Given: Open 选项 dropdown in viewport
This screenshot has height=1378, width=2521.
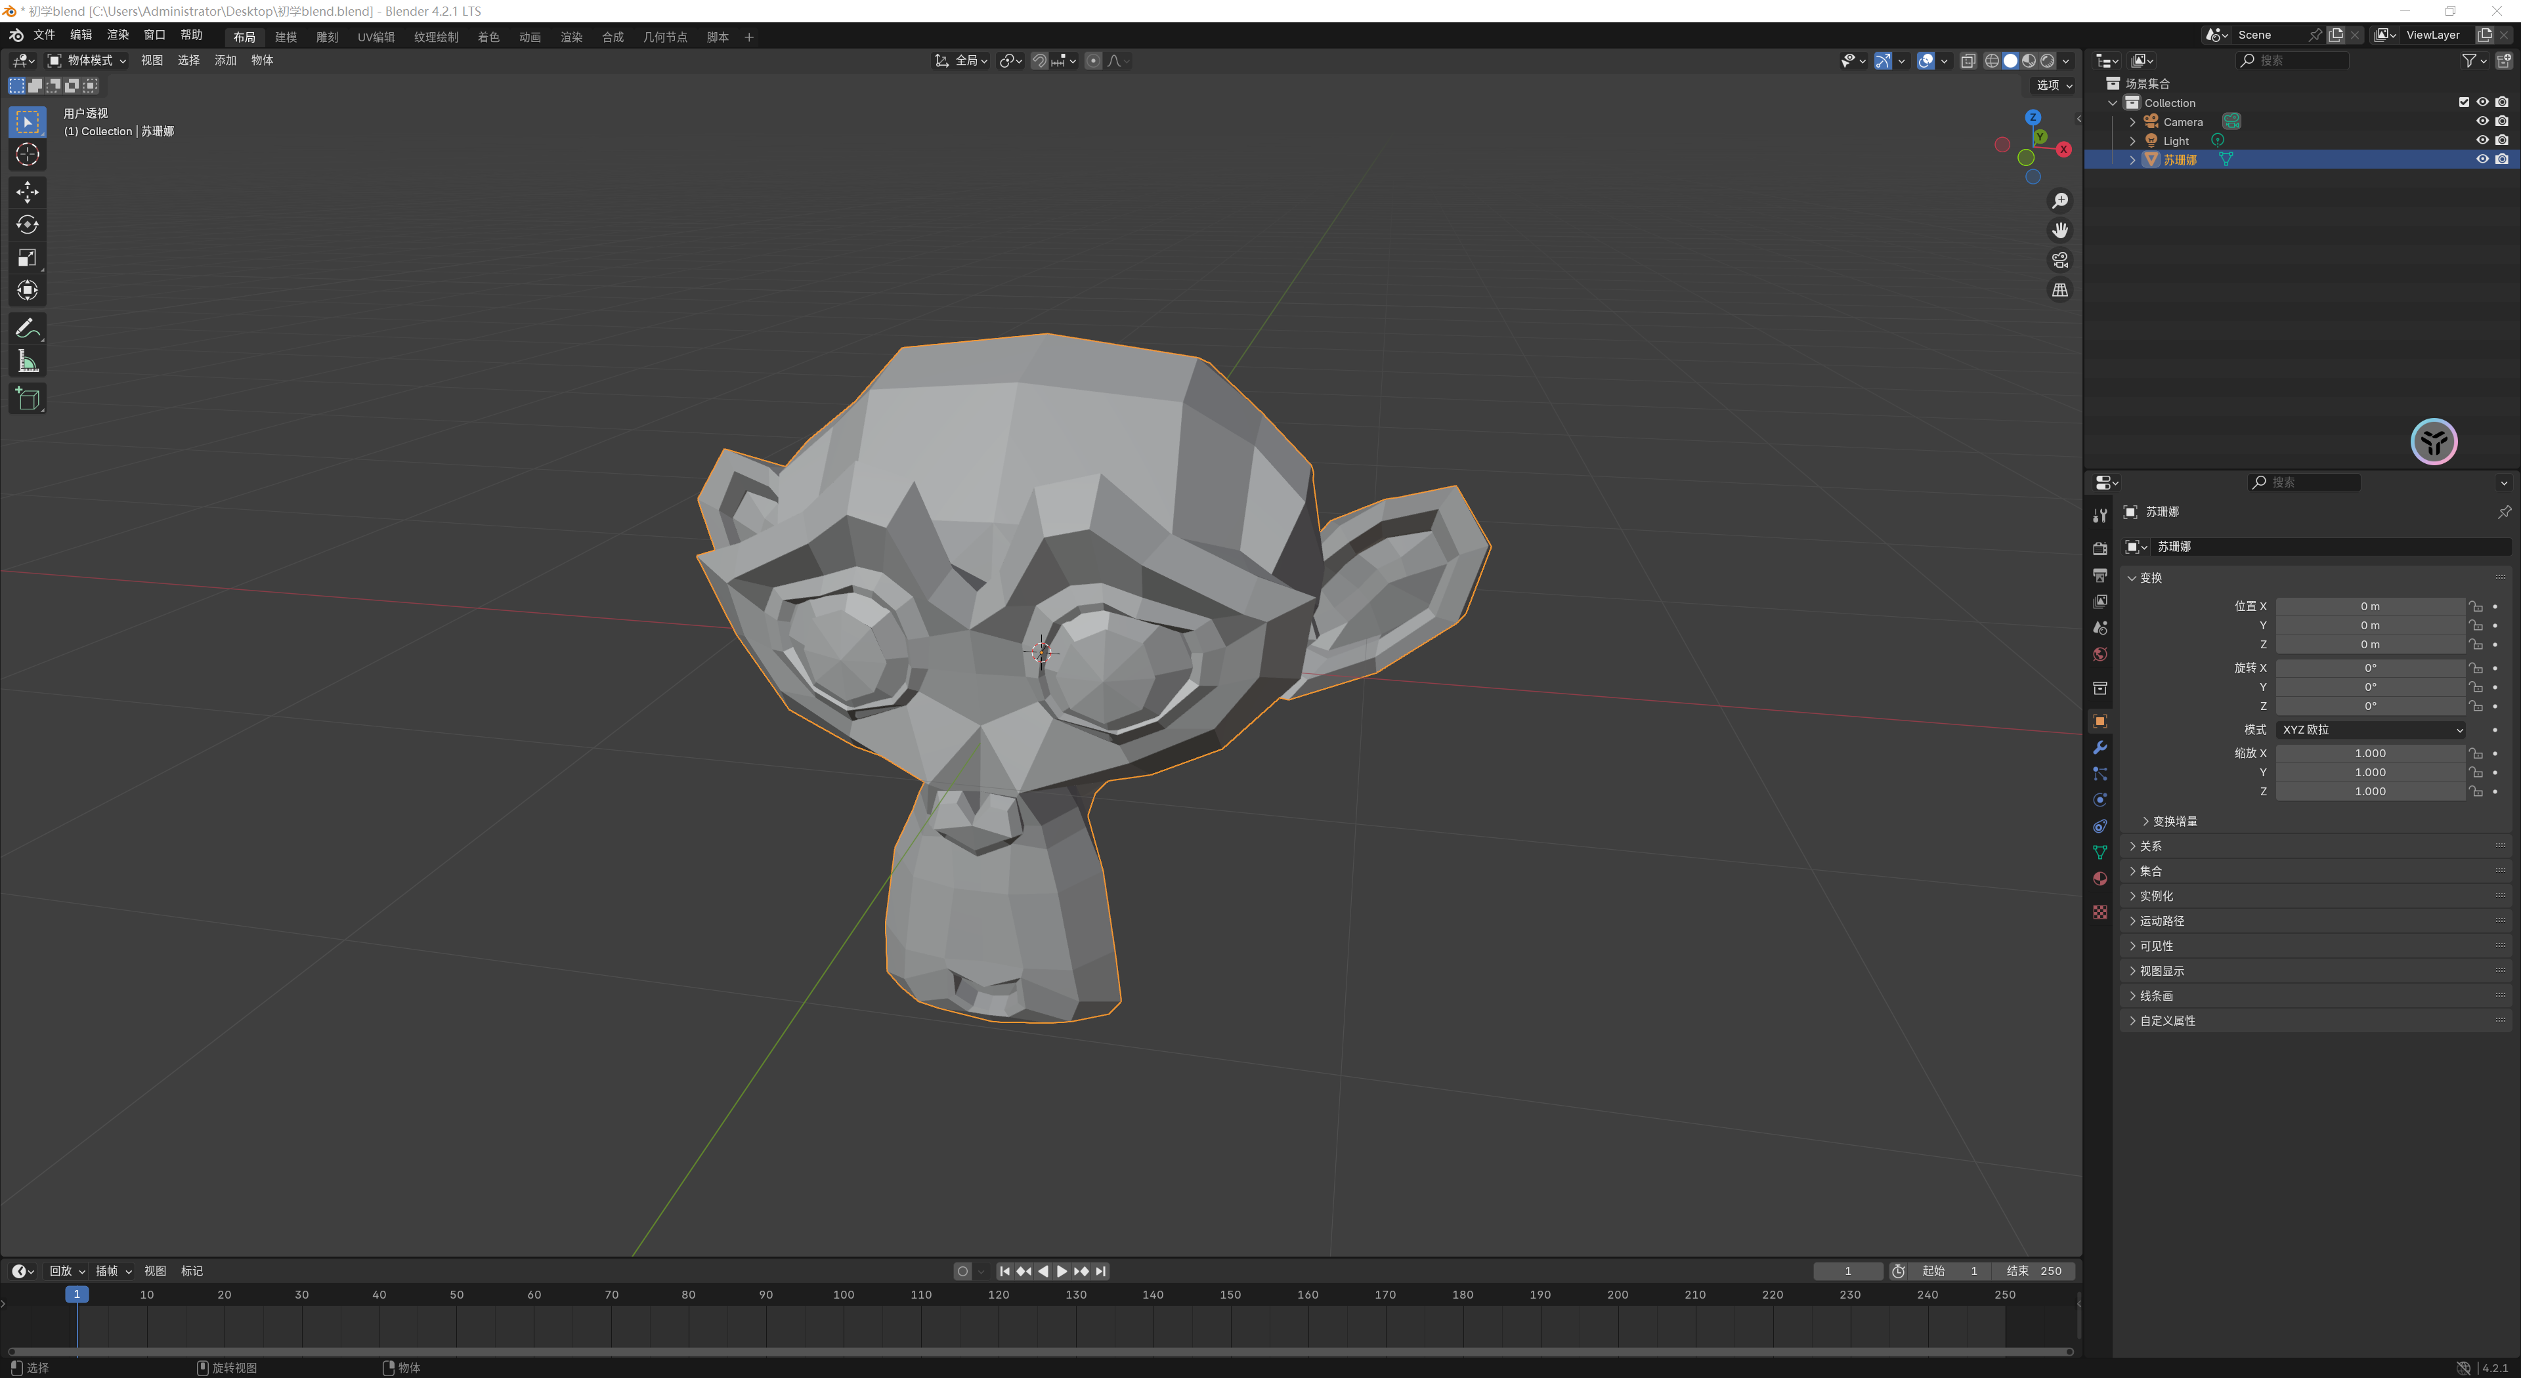Looking at the screenshot, I should (2053, 85).
